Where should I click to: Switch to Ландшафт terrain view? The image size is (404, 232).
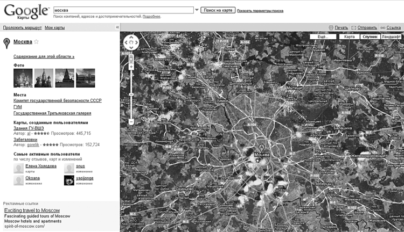tap(391, 37)
